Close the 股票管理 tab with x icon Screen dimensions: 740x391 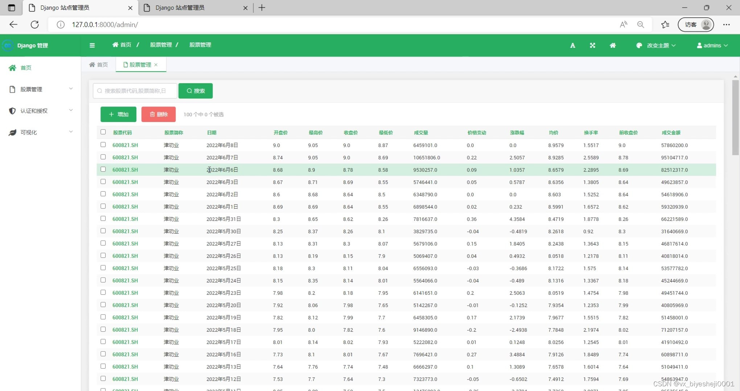(x=156, y=65)
